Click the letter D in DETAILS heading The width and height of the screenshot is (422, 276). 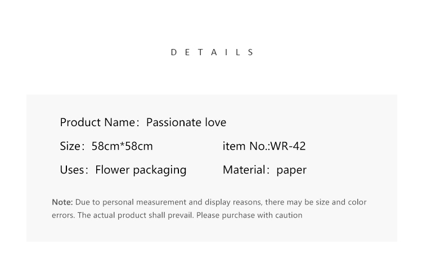174,52
